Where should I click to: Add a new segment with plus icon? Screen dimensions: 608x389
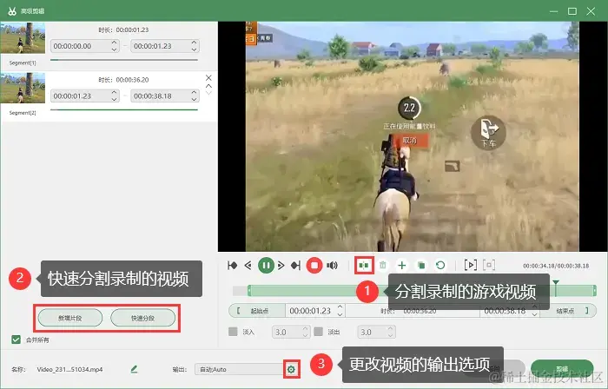[x=401, y=266]
